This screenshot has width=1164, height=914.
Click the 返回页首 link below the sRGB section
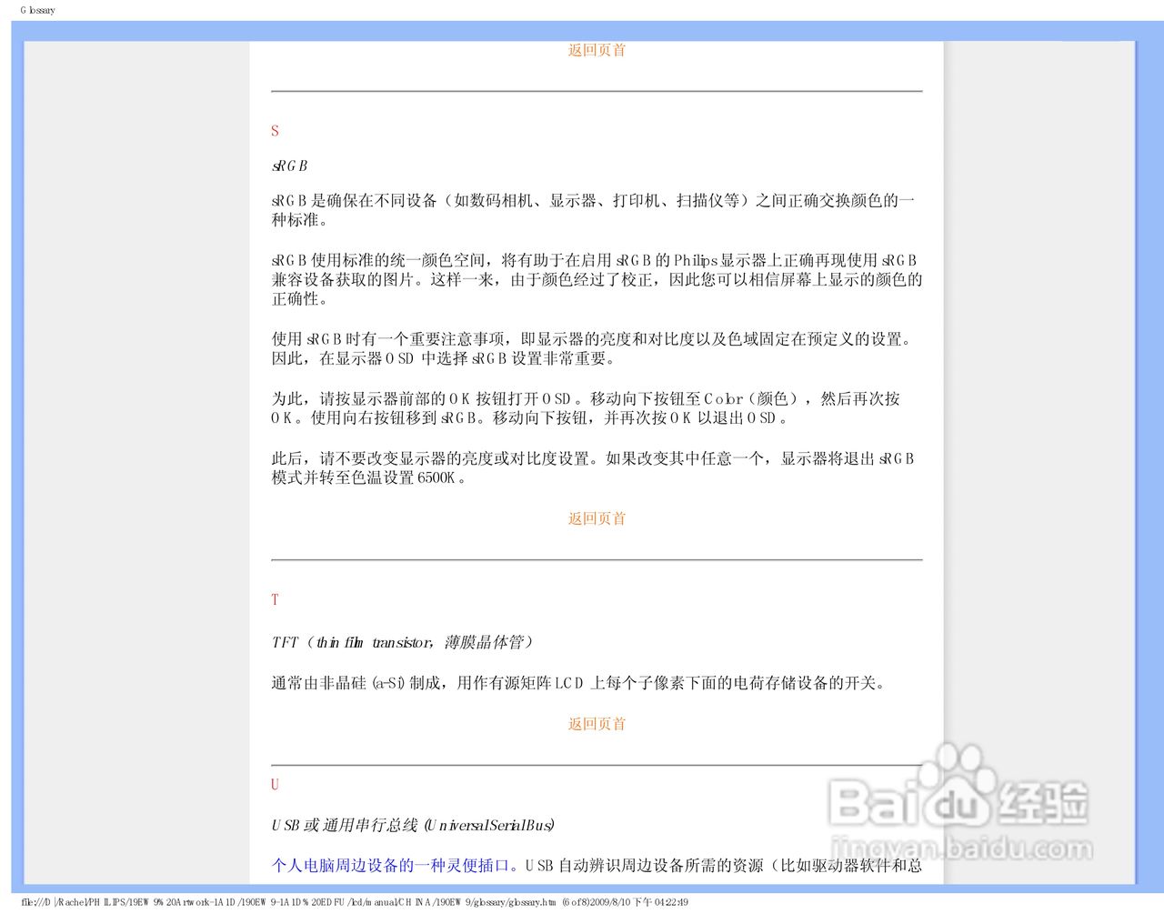(x=597, y=518)
